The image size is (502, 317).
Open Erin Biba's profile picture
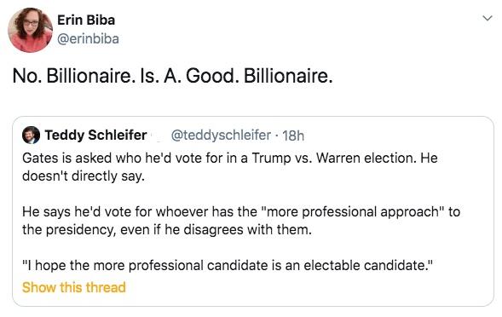pyautogui.click(x=30, y=30)
